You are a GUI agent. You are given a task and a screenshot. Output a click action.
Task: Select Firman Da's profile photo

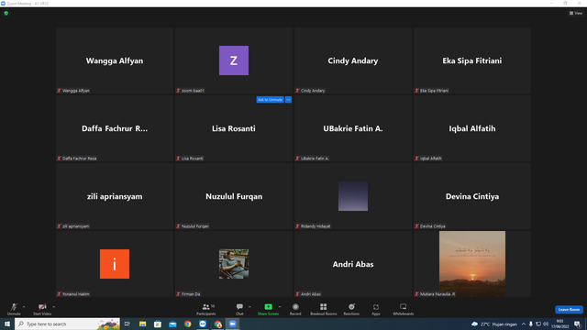click(234, 264)
